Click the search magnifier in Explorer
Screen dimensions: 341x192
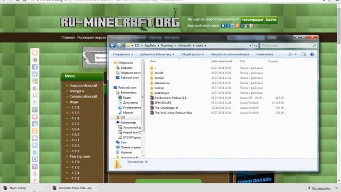pyautogui.click(x=314, y=45)
